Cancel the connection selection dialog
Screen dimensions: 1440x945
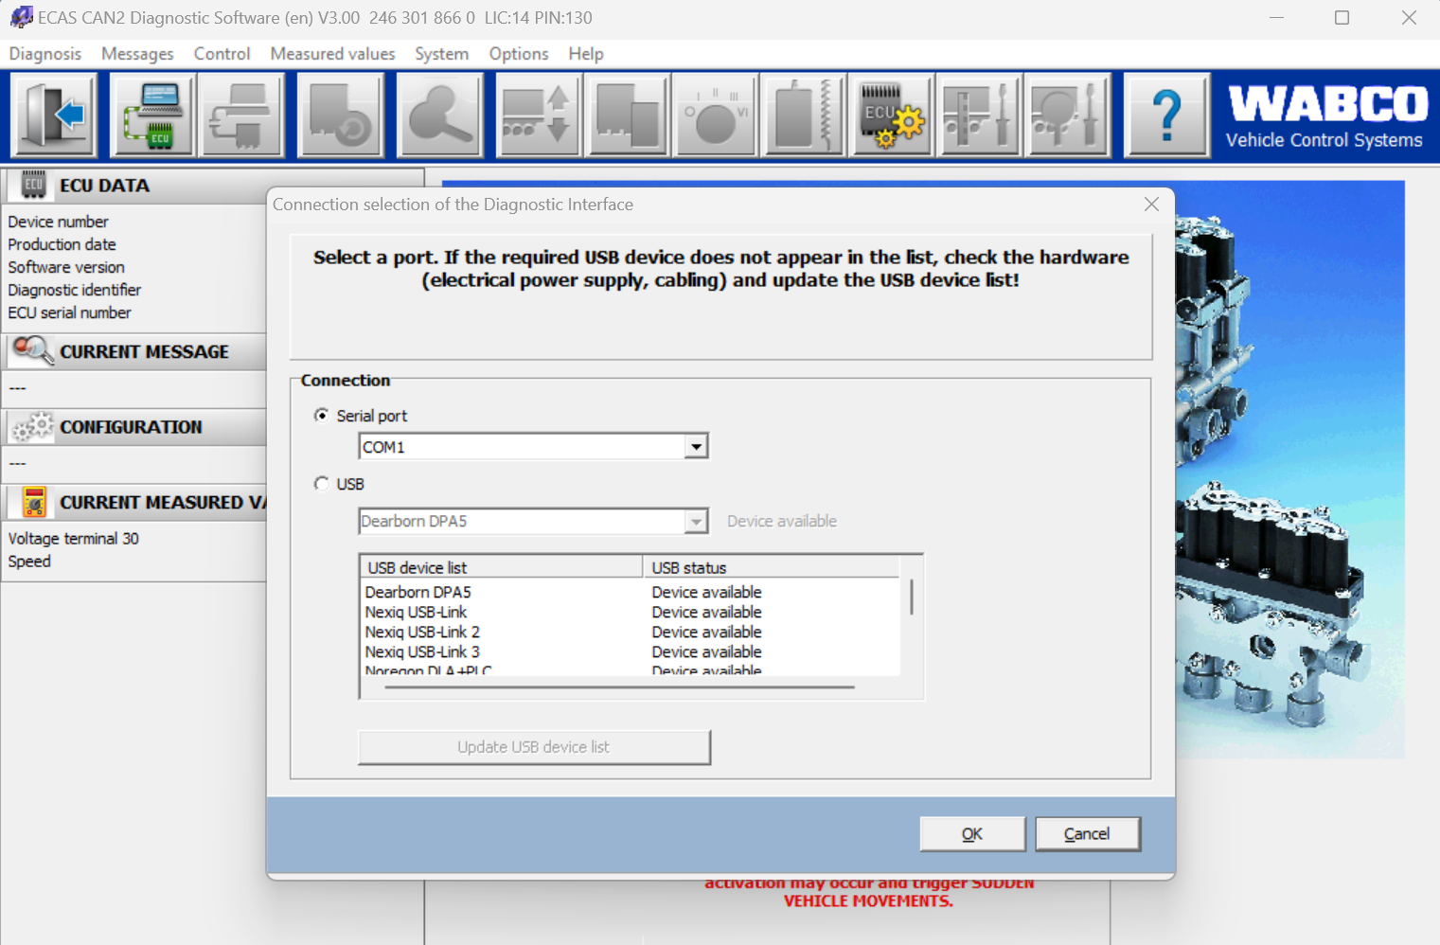pyautogui.click(x=1087, y=833)
